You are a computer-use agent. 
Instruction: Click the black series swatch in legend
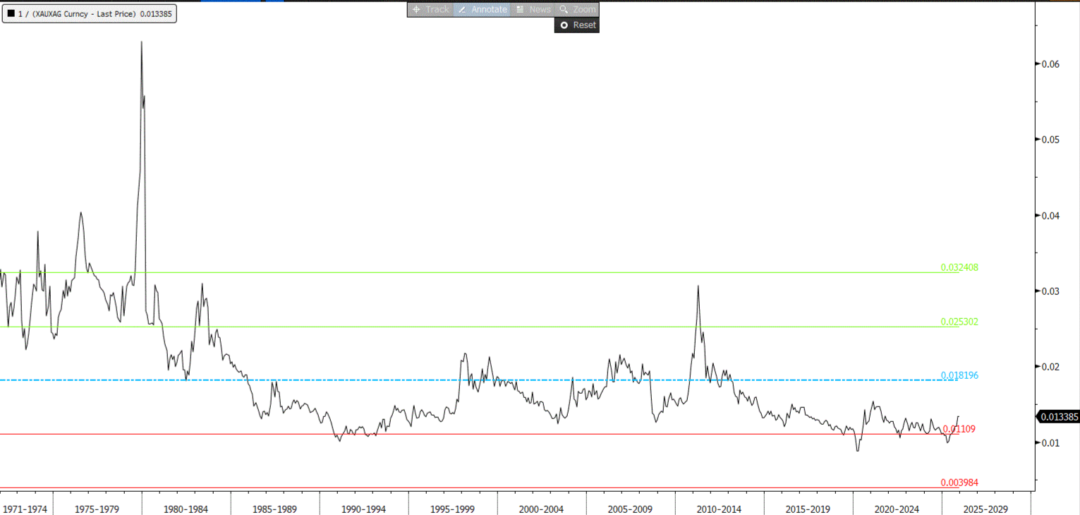tap(11, 13)
